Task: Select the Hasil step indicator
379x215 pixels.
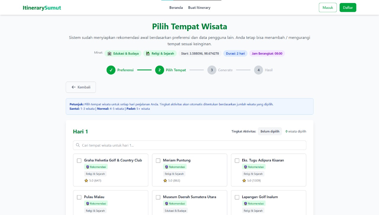Action: pos(258,70)
